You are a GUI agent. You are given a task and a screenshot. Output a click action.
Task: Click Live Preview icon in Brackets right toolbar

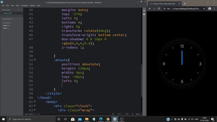coord(144,11)
